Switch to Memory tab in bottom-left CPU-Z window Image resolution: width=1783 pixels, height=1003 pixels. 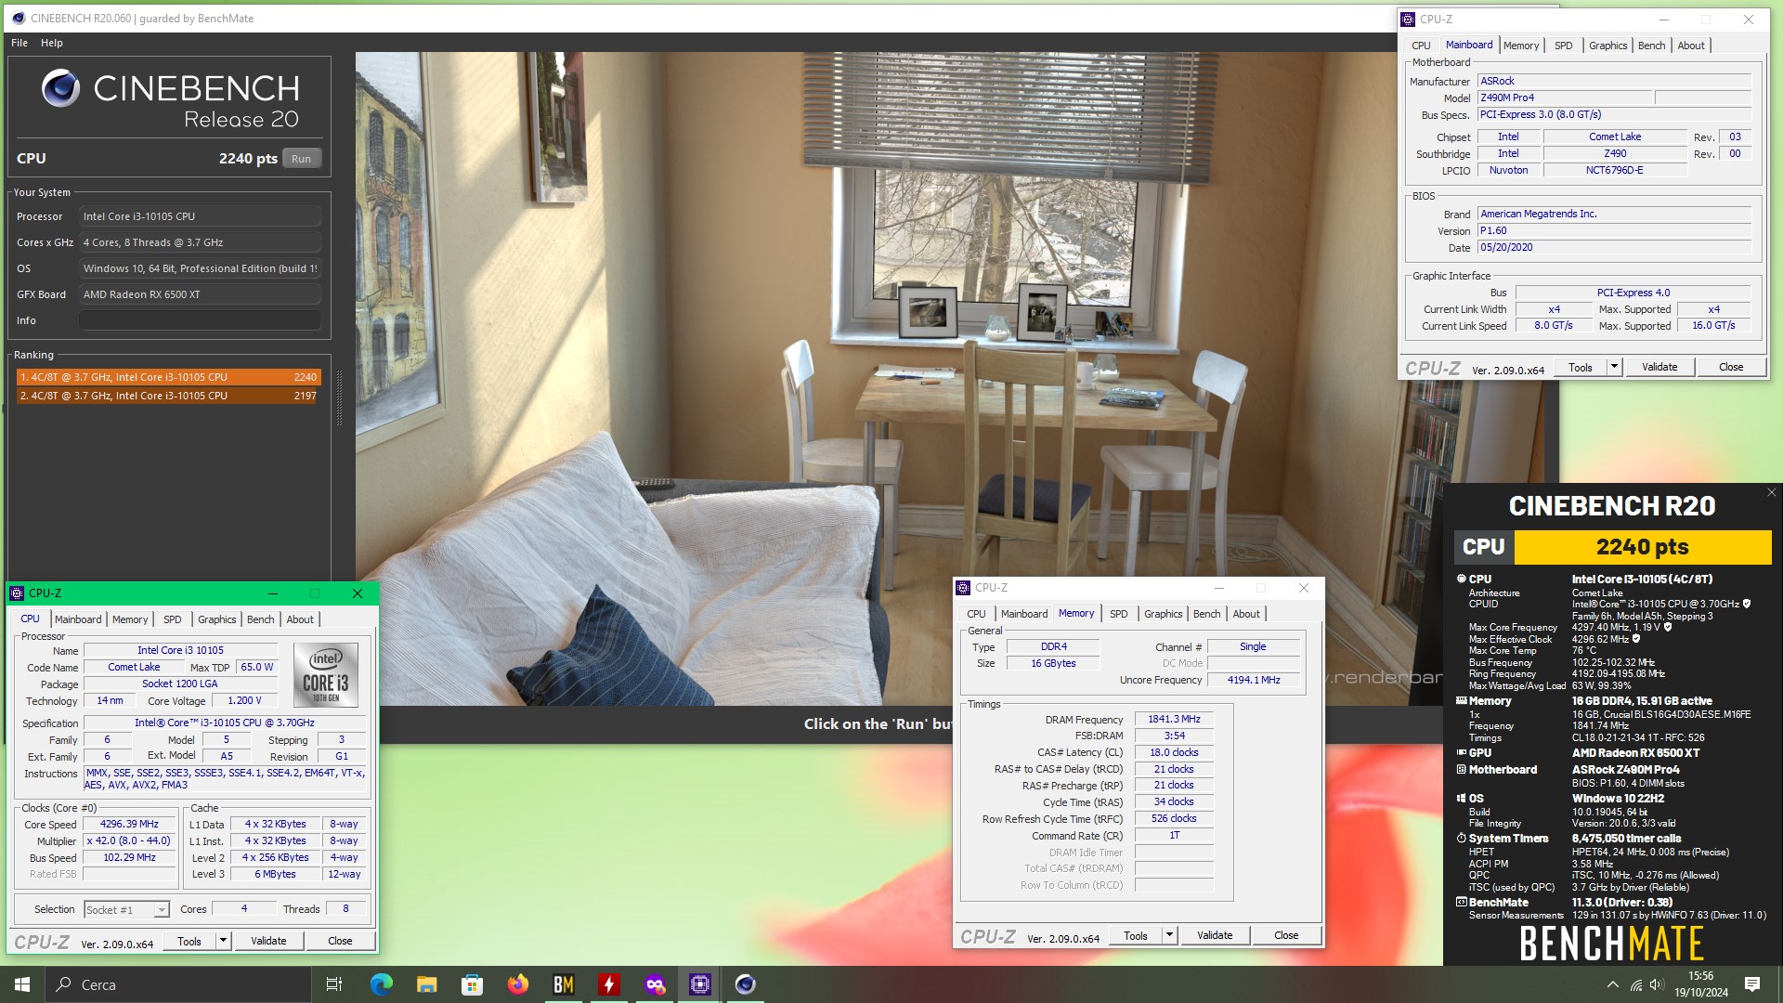130,619
